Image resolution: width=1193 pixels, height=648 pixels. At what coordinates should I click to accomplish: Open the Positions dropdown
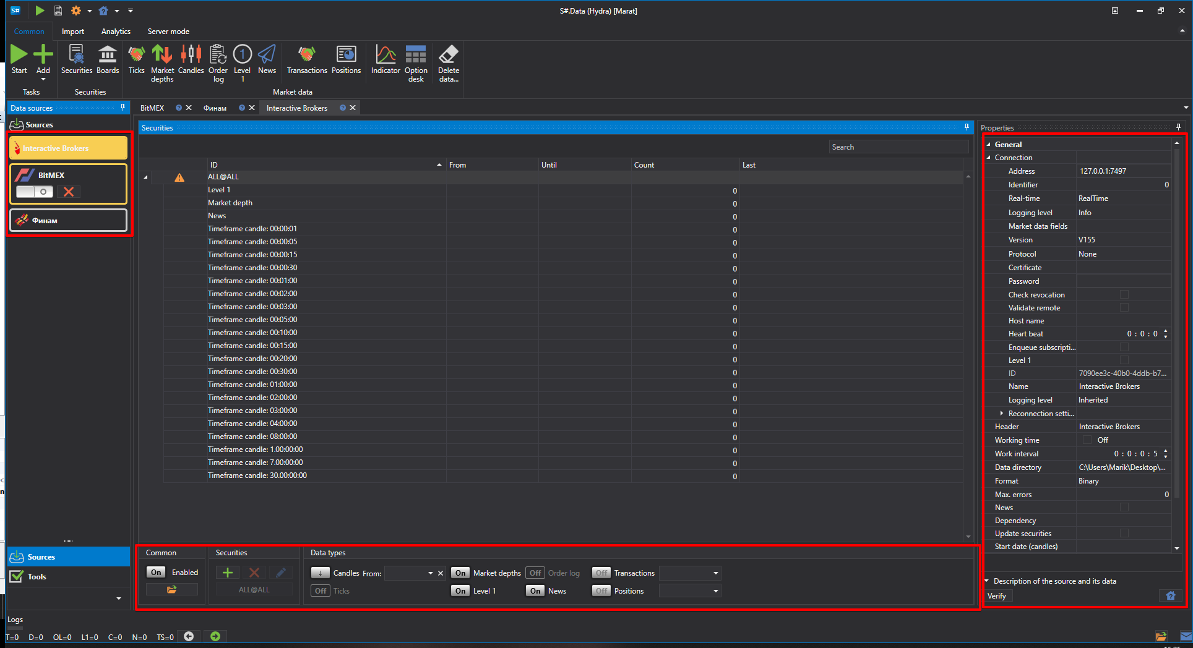coord(715,591)
